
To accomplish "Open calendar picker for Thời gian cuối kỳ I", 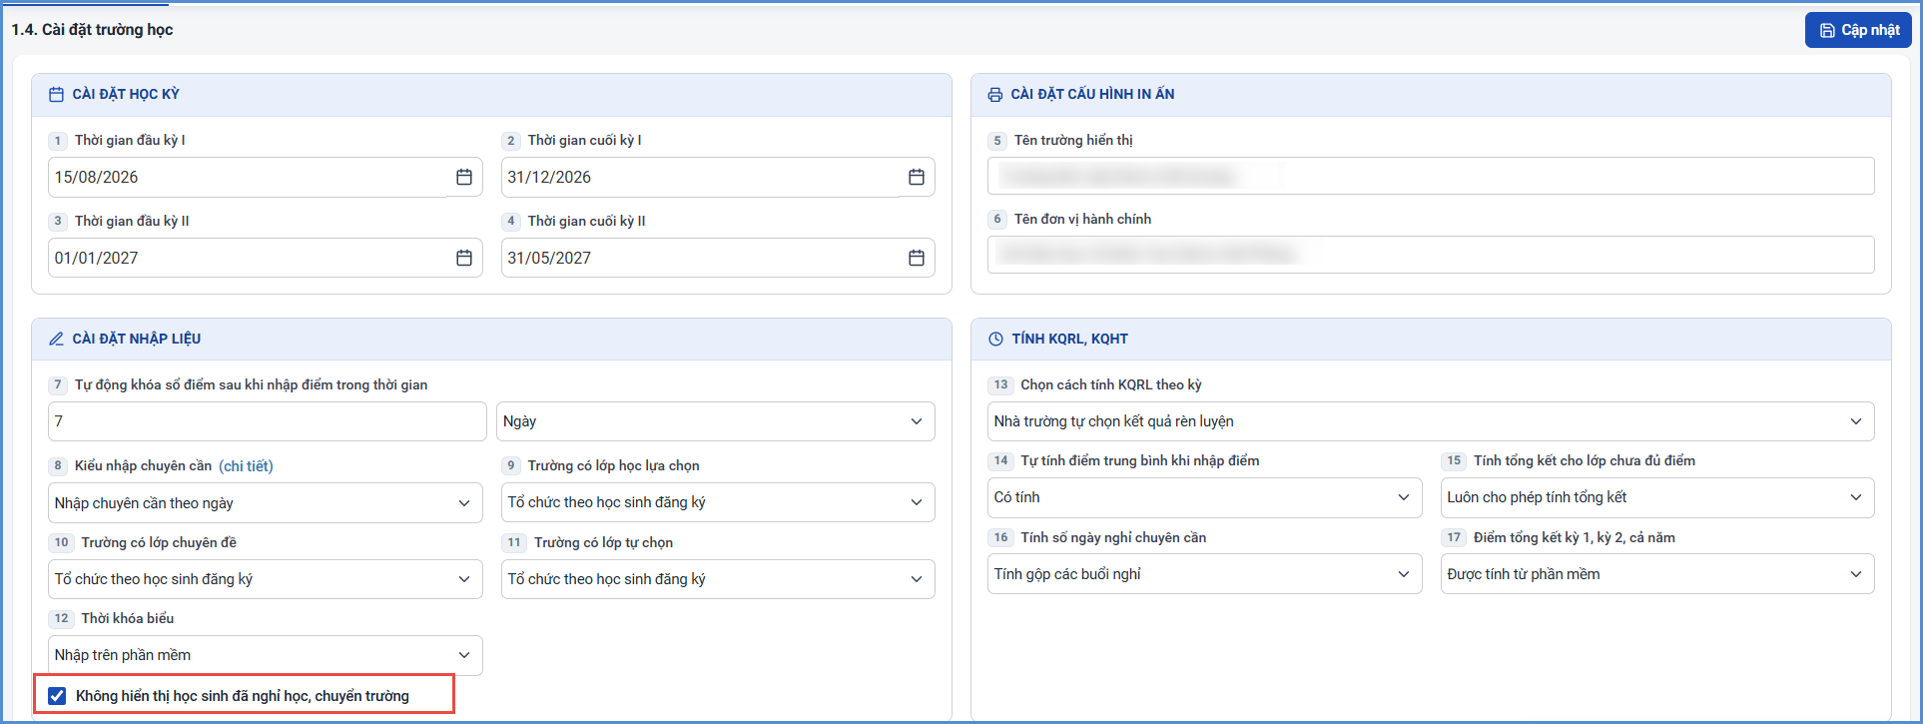I will (917, 177).
